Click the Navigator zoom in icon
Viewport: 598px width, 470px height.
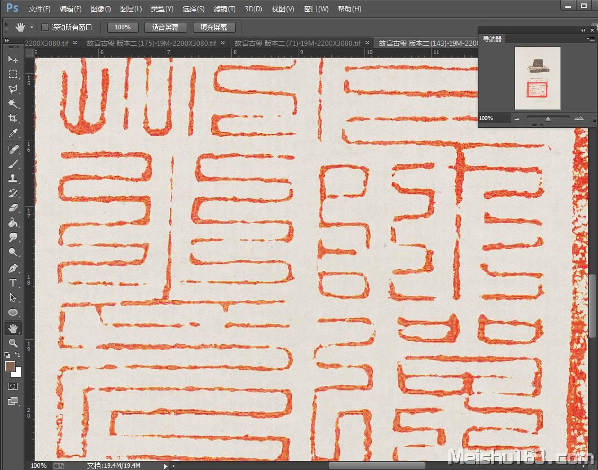click(x=579, y=118)
